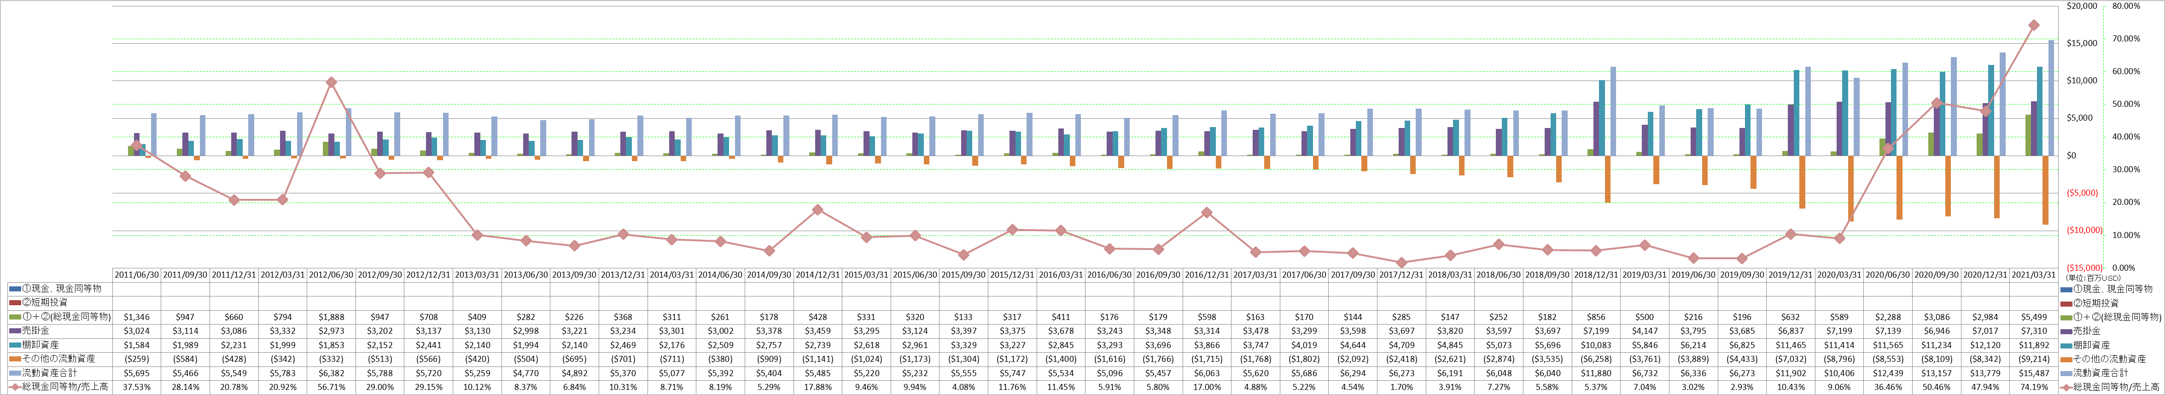This screenshot has height=395, width=2165.
Task: Select the ($9,214) cell
Action: (x=2034, y=359)
